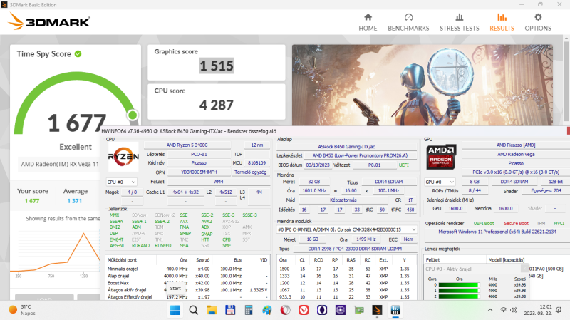570x320 pixels.
Task: Click the Minimális órajel row
Action: pos(188,269)
